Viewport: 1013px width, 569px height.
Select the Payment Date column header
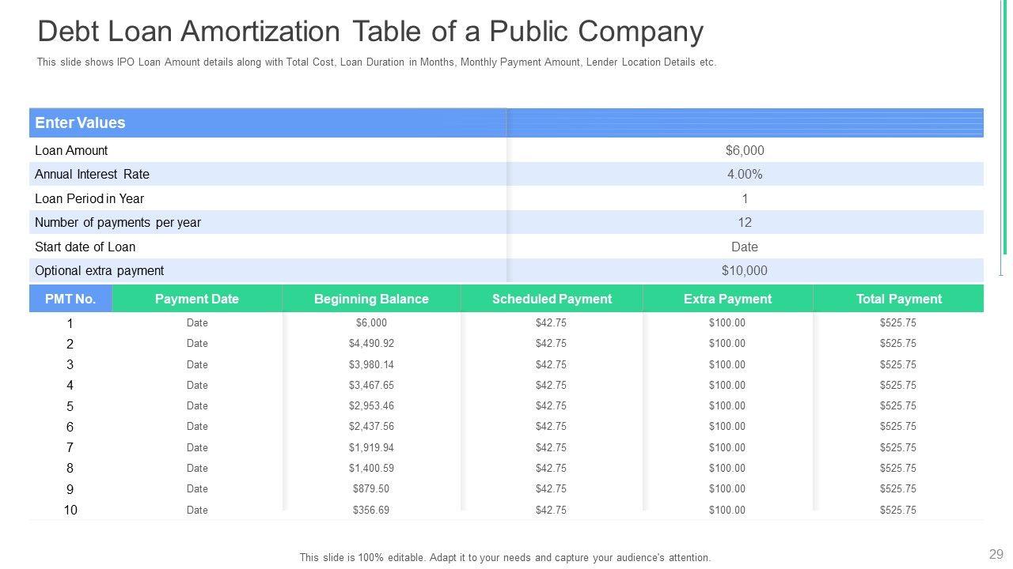[196, 299]
